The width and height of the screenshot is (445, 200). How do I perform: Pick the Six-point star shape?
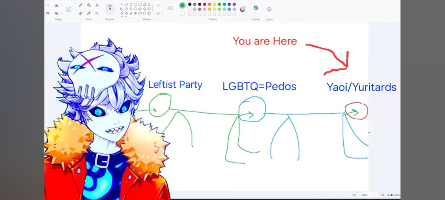(136, 13)
